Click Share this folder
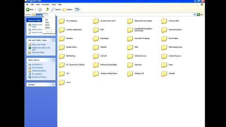Image resolution: width=226 pixels, height=127 pixels. point(36,53)
